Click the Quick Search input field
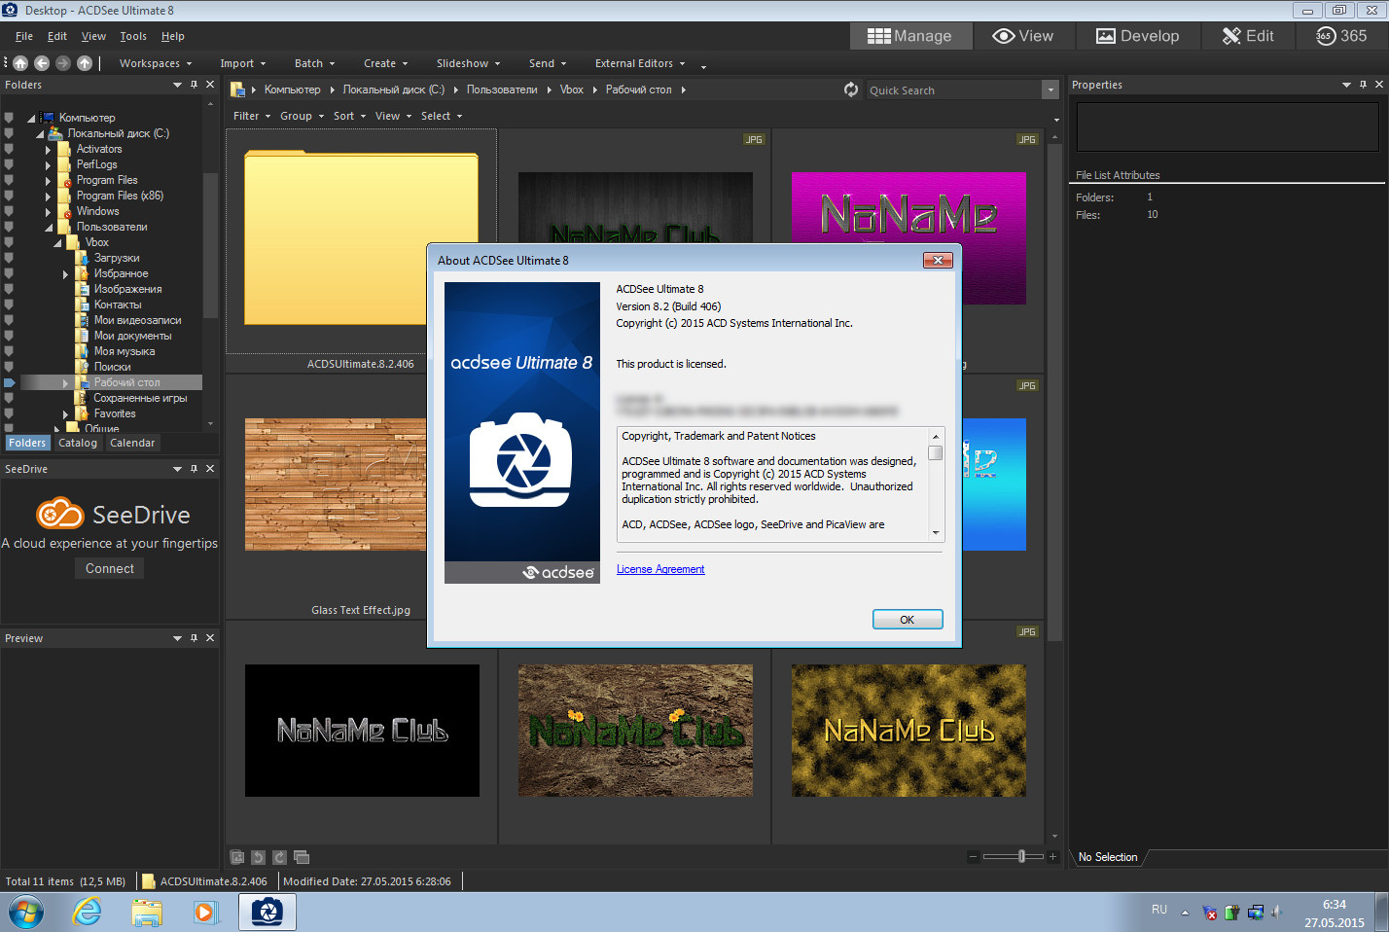Screen dimensions: 1389x932 (953, 90)
